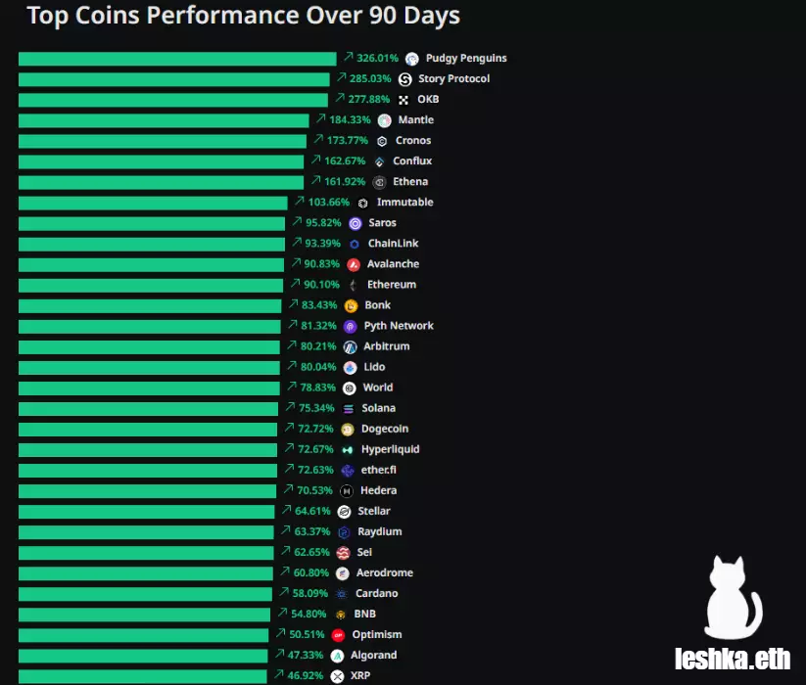The image size is (806, 685).
Task: Click the white cat logo
Action: 734,598
